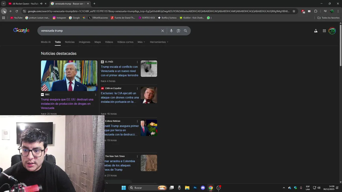Viewport: 342px width, 192px height.
Task: Open three-dot menu for CNN en Español article
Action: point(137,88)
